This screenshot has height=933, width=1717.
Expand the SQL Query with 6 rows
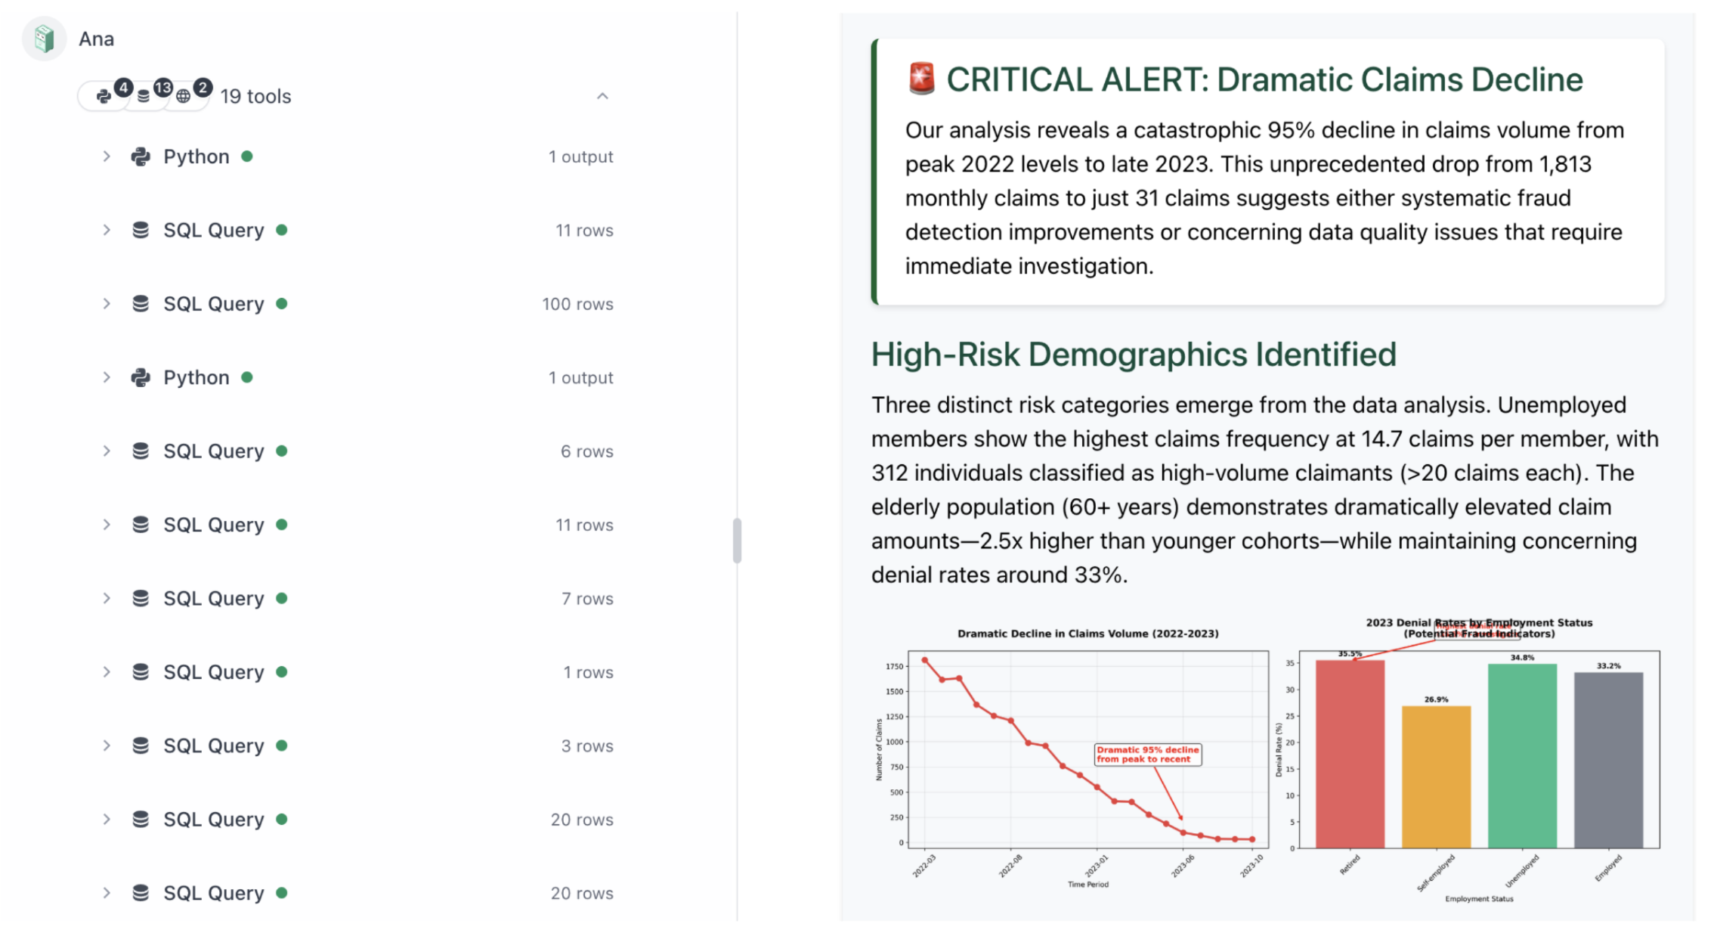107,451
